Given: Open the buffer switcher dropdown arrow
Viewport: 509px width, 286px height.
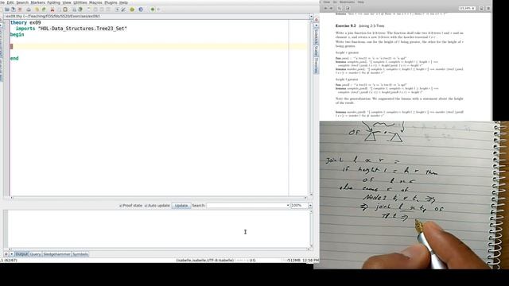Looking at the screenshot, I should tap(311, 16).
